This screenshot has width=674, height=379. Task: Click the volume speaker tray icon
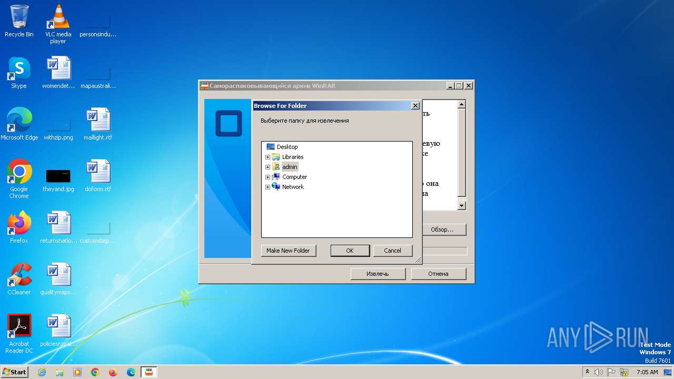[x=599, y=372]
